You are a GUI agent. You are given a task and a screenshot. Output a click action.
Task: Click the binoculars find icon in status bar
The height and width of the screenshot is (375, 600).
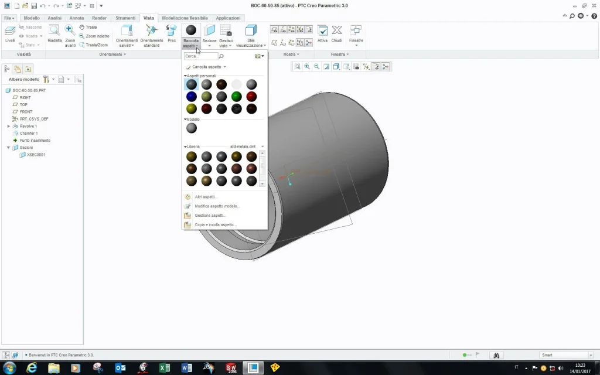tap(496, 355)
